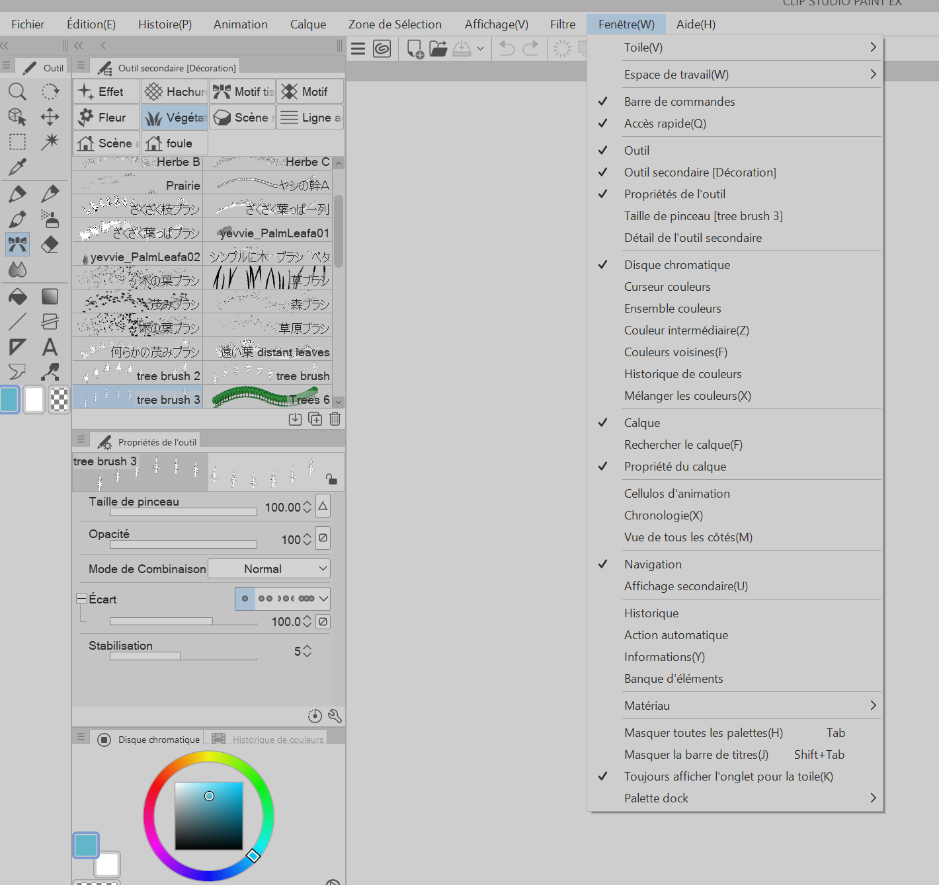Screen dimensions: 939x885
Task: Open the Mode de Combinaison dropdown
Action: coord(269,569)
